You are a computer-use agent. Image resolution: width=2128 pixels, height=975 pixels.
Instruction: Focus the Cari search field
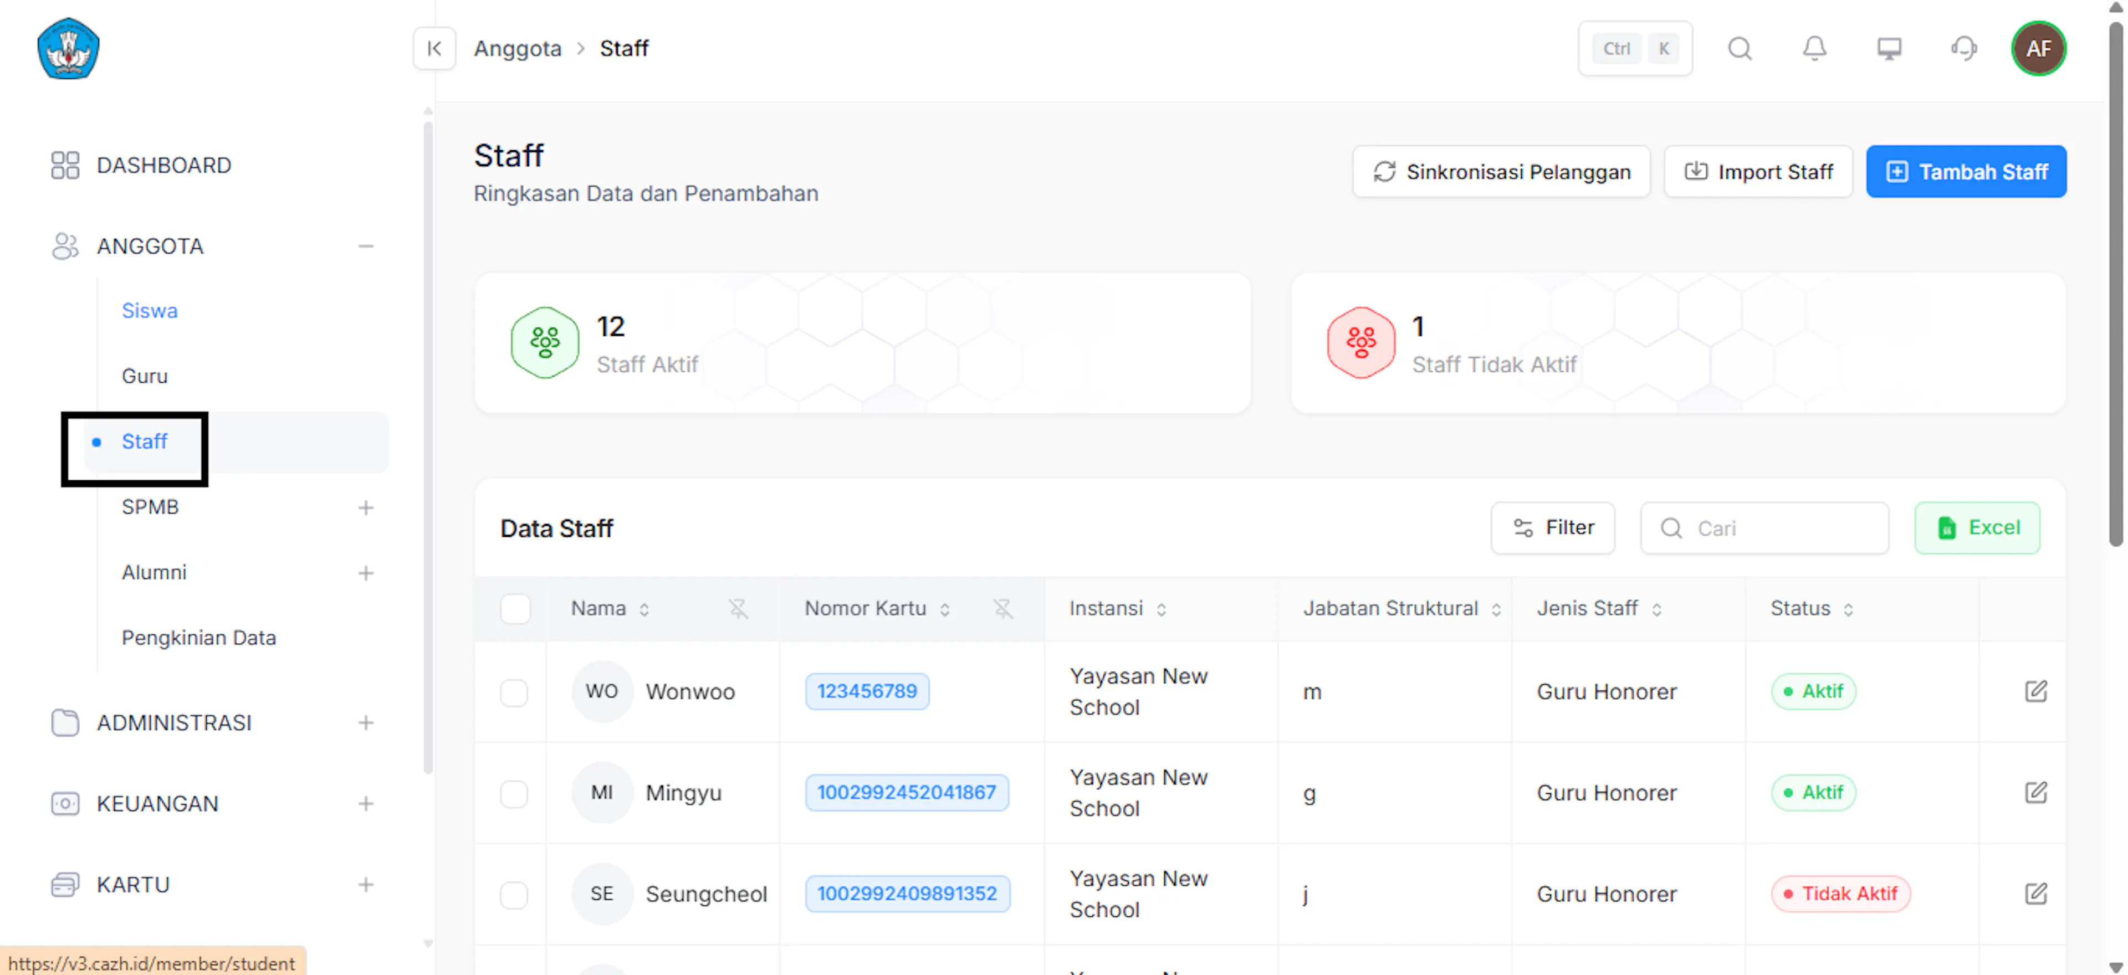click(x=1764, y=527)
